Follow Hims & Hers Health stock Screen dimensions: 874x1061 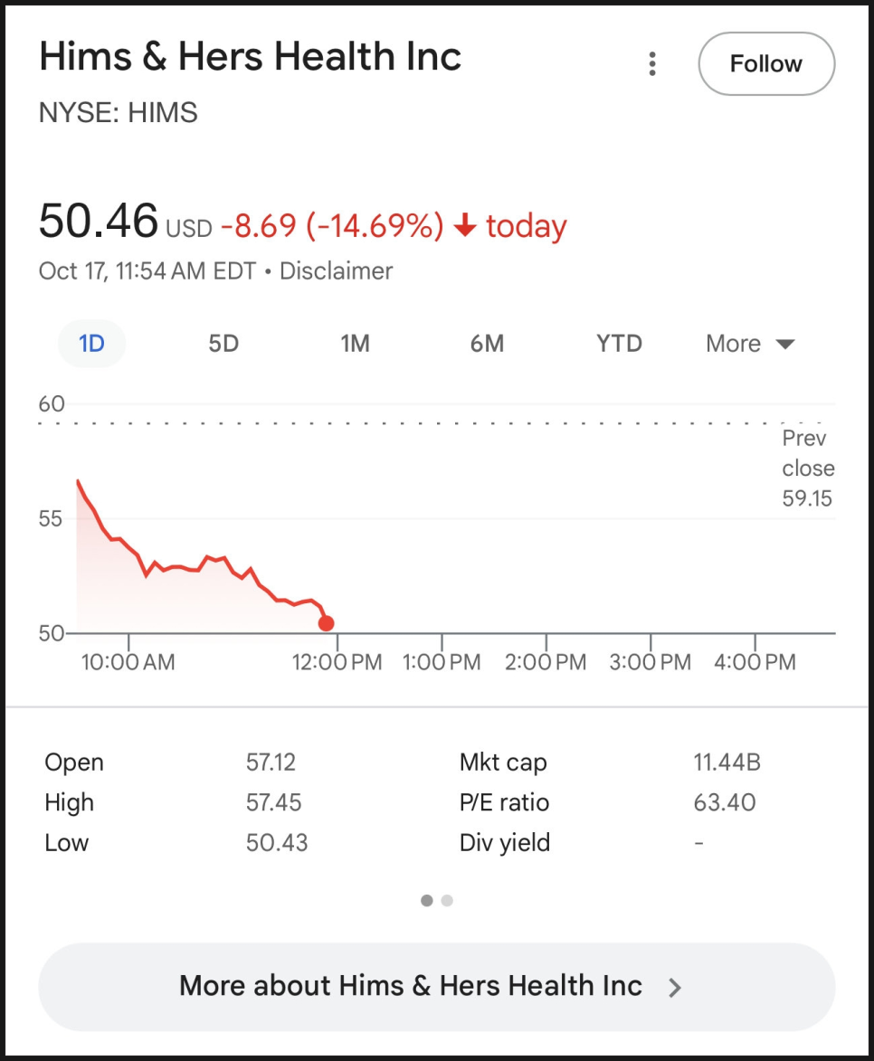(765, 64)
